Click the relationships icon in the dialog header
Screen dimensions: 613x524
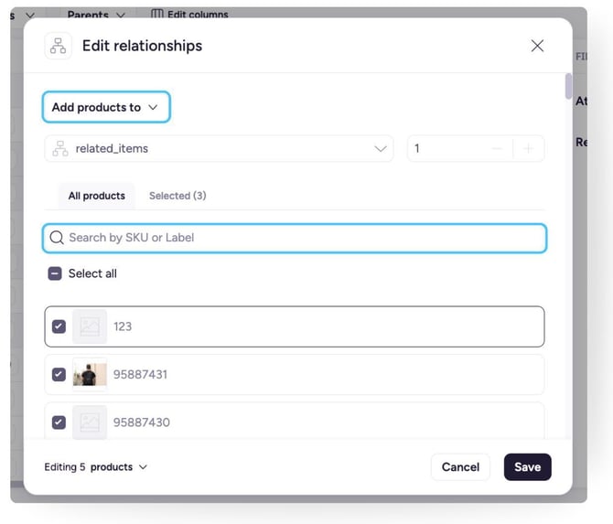(59, 46)
